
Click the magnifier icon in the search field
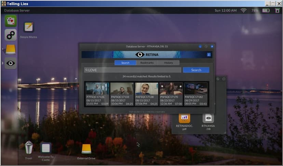pyautogui.click(x=86, y=70)
